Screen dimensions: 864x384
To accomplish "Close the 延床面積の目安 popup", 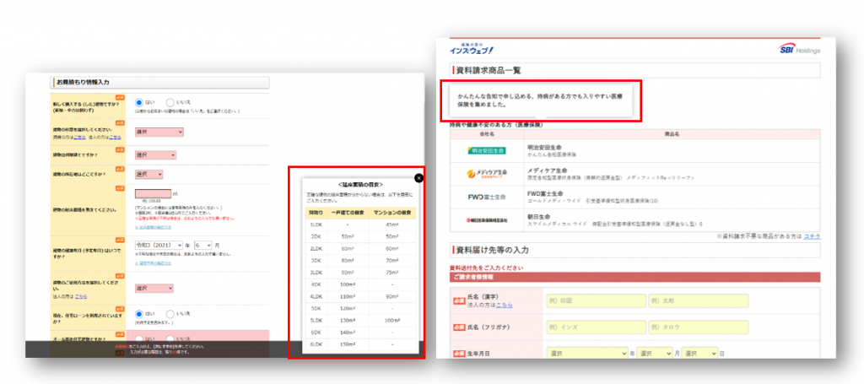I will pyautogui.click(x=418, y=178).
